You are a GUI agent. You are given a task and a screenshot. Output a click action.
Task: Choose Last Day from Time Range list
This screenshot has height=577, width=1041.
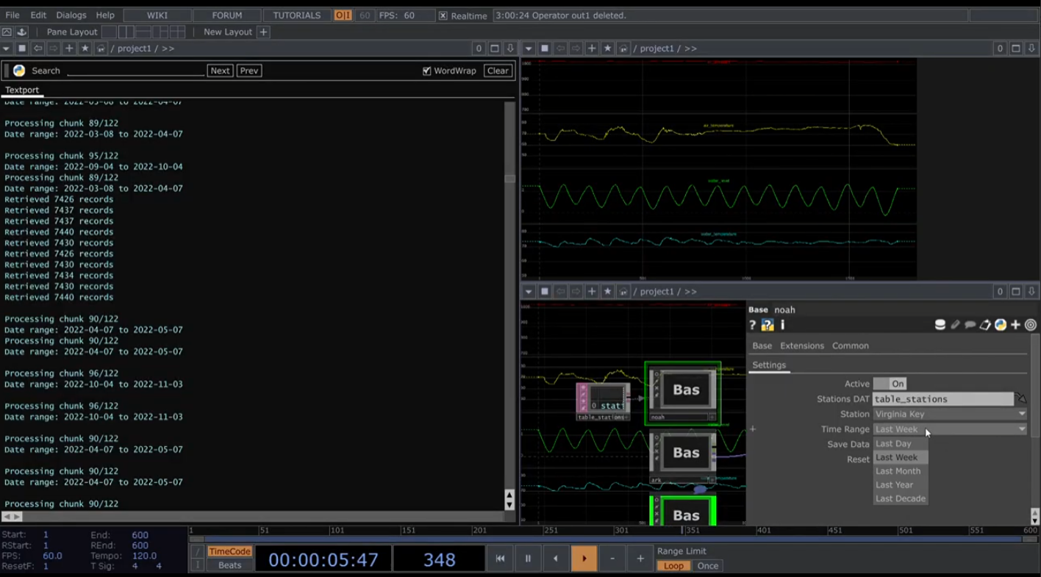(901, 443)
